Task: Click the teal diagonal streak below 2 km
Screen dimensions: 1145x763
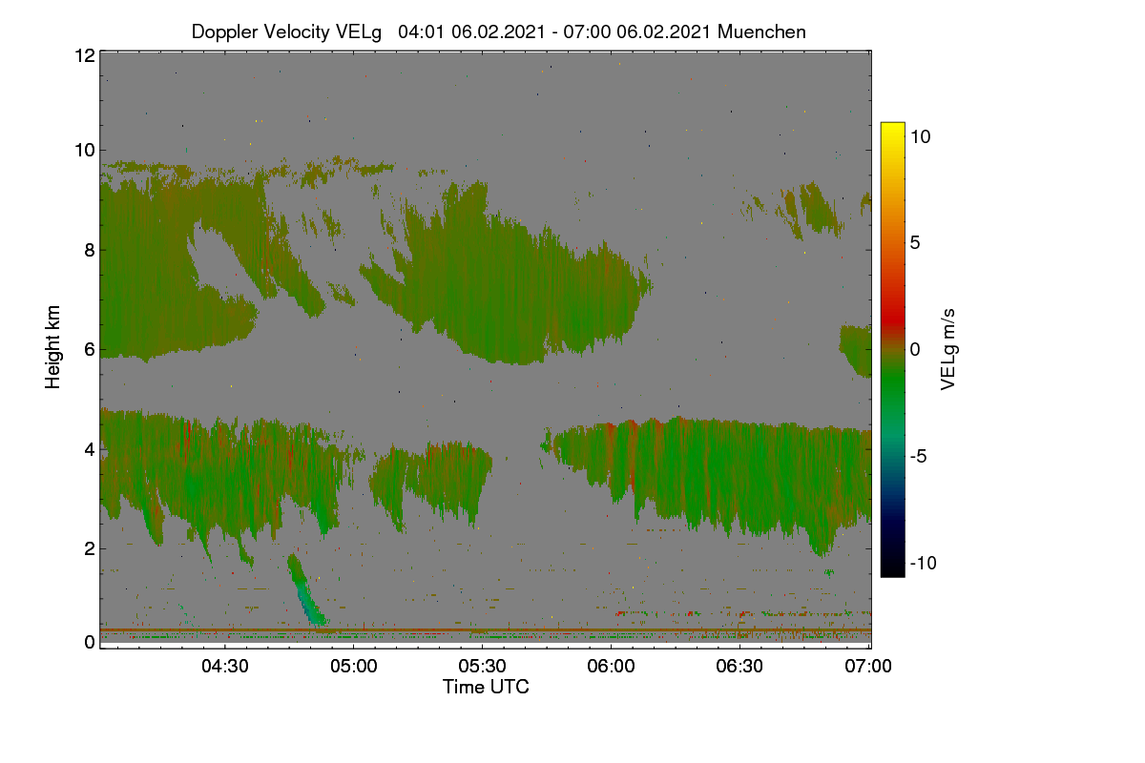Action: coord(305,590)
